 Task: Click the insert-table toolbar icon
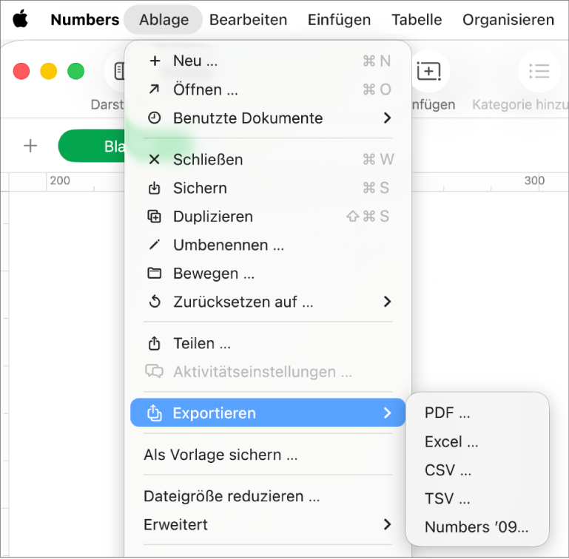click(429, 71)
